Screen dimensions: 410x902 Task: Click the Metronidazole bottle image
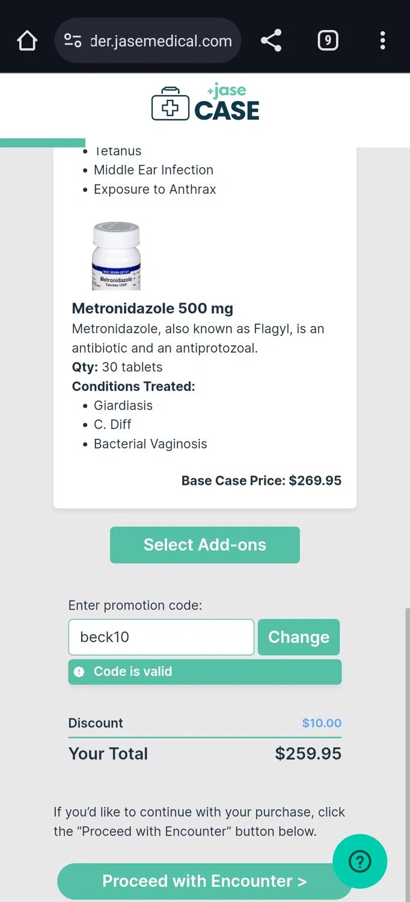(x=116, y=256)
